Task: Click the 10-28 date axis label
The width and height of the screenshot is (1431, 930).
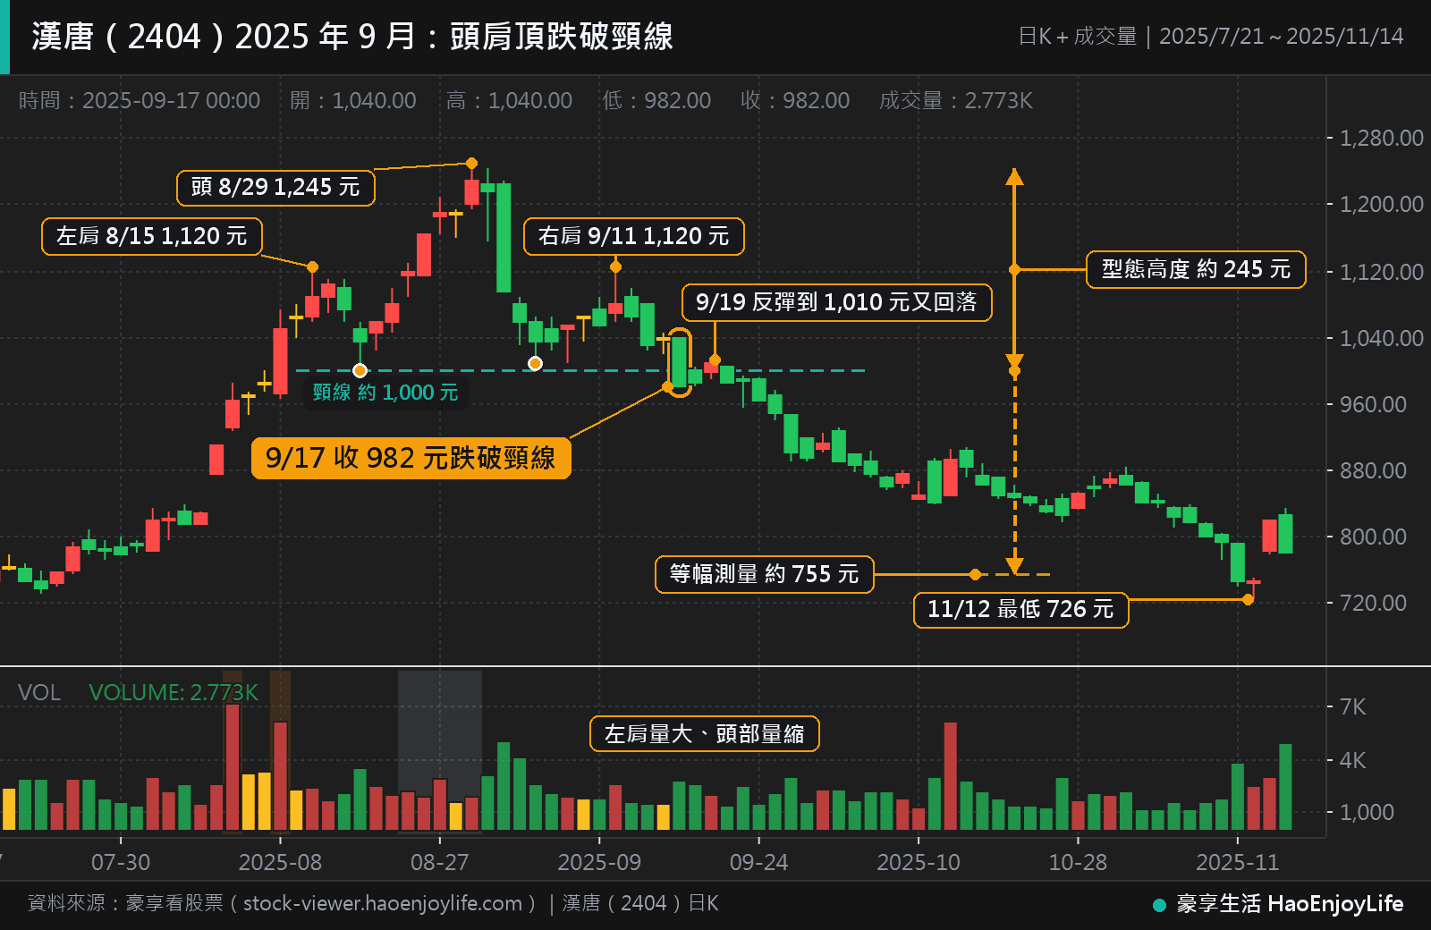Action: click(1078, 863)
